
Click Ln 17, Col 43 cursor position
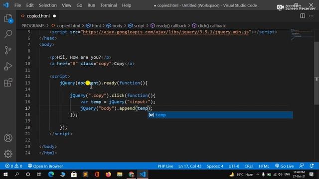[190, 166]
